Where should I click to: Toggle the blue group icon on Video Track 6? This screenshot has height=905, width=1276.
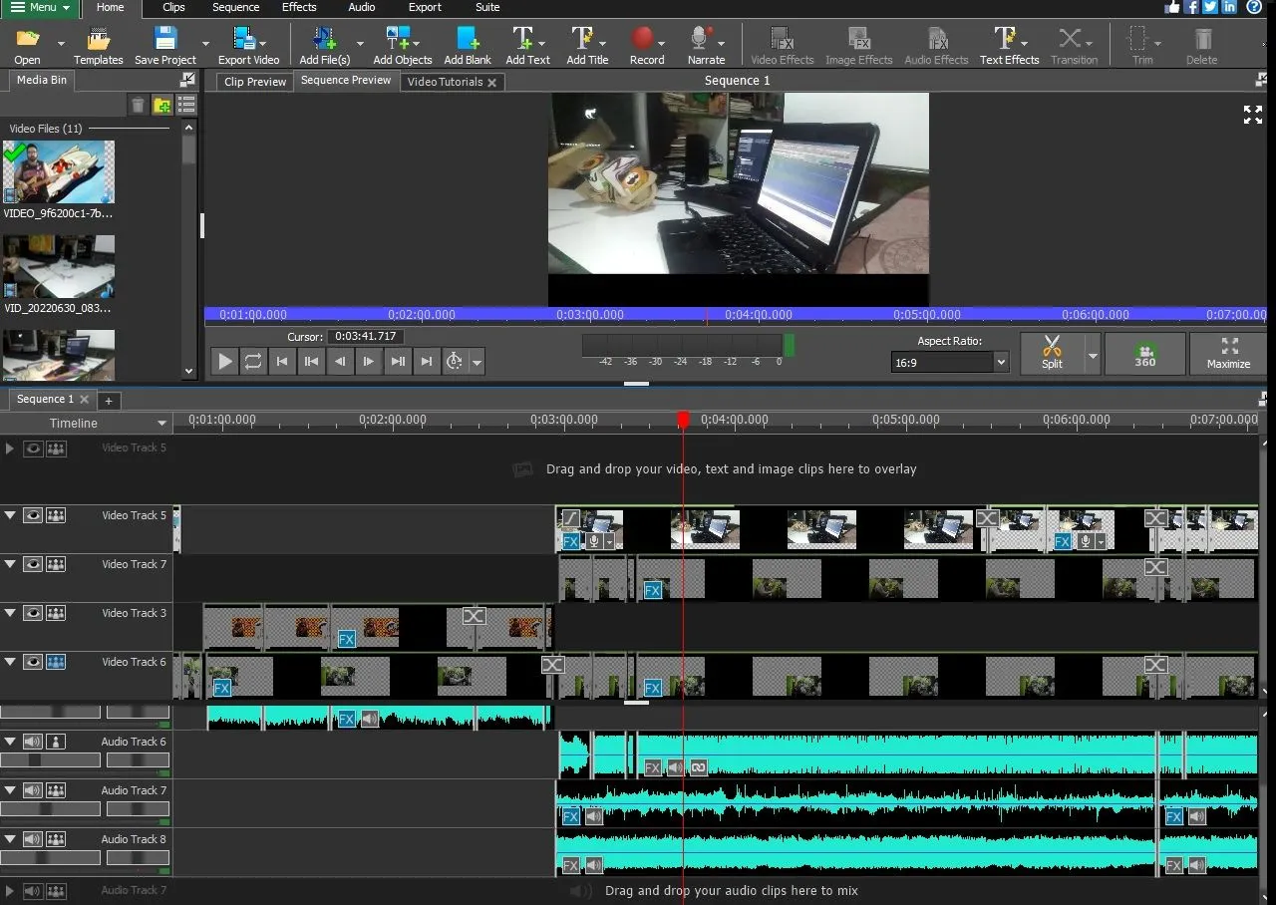point(56,662)
